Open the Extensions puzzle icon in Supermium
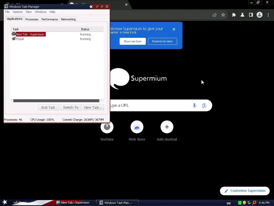The image size is (274, 206). coord(234,15)
